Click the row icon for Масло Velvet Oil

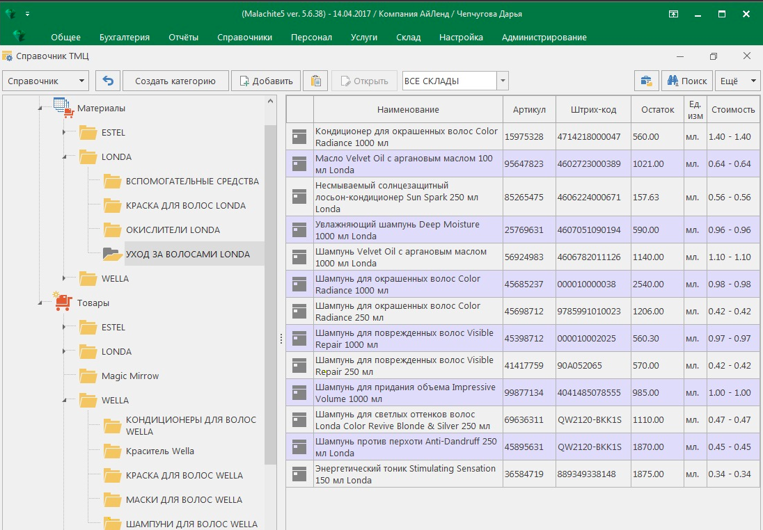pyautogui.click(x=299, y=163)
